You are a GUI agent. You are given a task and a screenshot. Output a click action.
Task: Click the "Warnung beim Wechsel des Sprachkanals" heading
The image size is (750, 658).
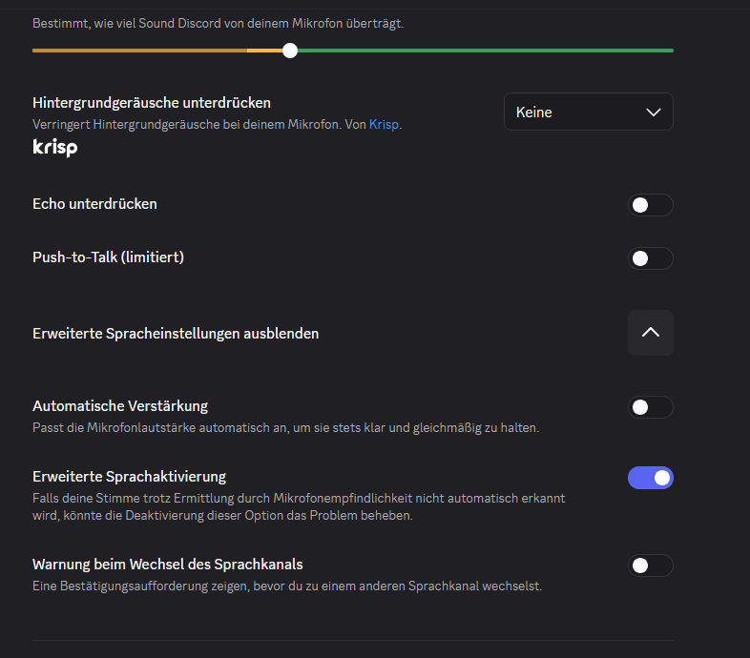168,565
